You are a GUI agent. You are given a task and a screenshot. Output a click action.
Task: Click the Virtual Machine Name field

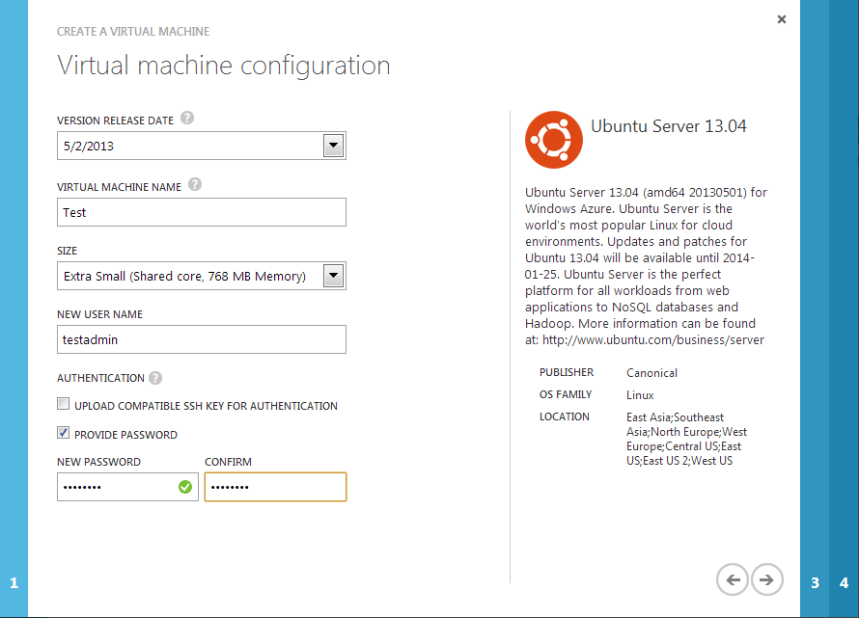201,212
